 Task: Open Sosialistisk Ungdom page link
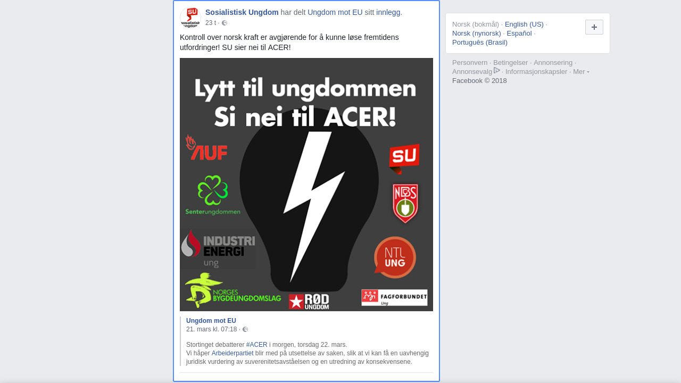pyautogui.click(x=242, y=12)
